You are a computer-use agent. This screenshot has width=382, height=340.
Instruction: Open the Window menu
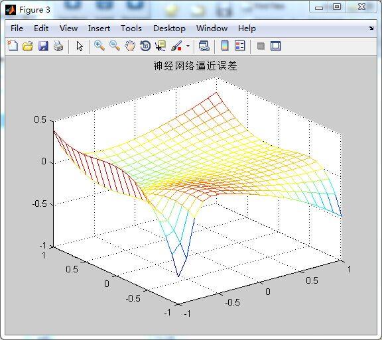click(212, 28)
